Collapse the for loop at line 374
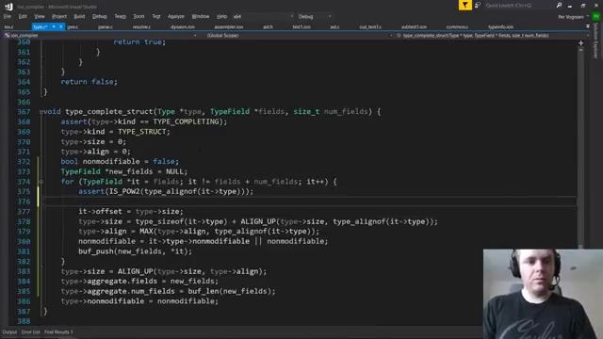The width and height of the screenshot is (603, 339). 41,182
